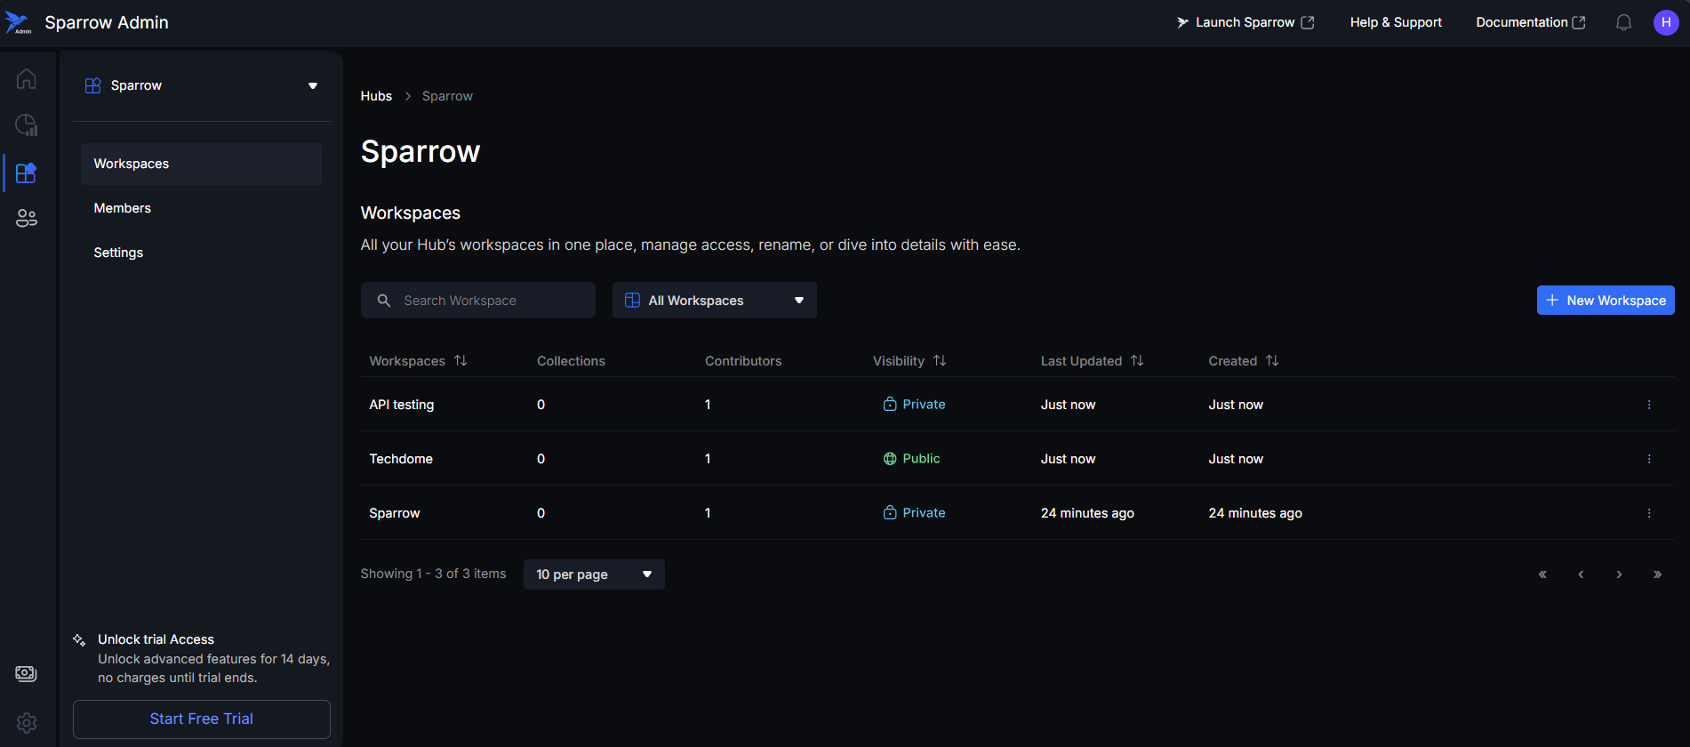Open the billing icon in sidebar

(x=27, y=674)
